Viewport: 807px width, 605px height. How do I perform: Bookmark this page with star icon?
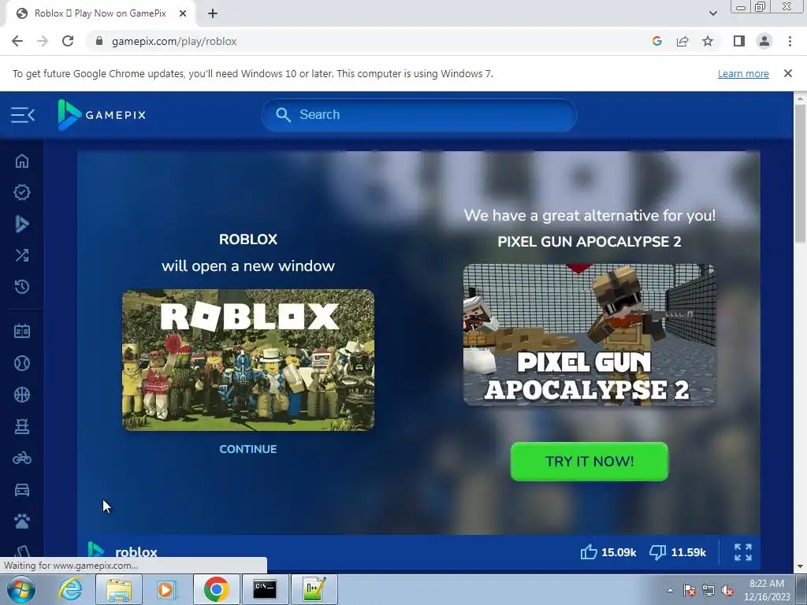(708, 41)
